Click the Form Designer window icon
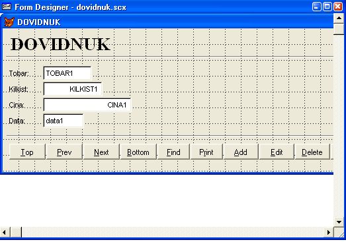346x242 pixels. point(7,7)
